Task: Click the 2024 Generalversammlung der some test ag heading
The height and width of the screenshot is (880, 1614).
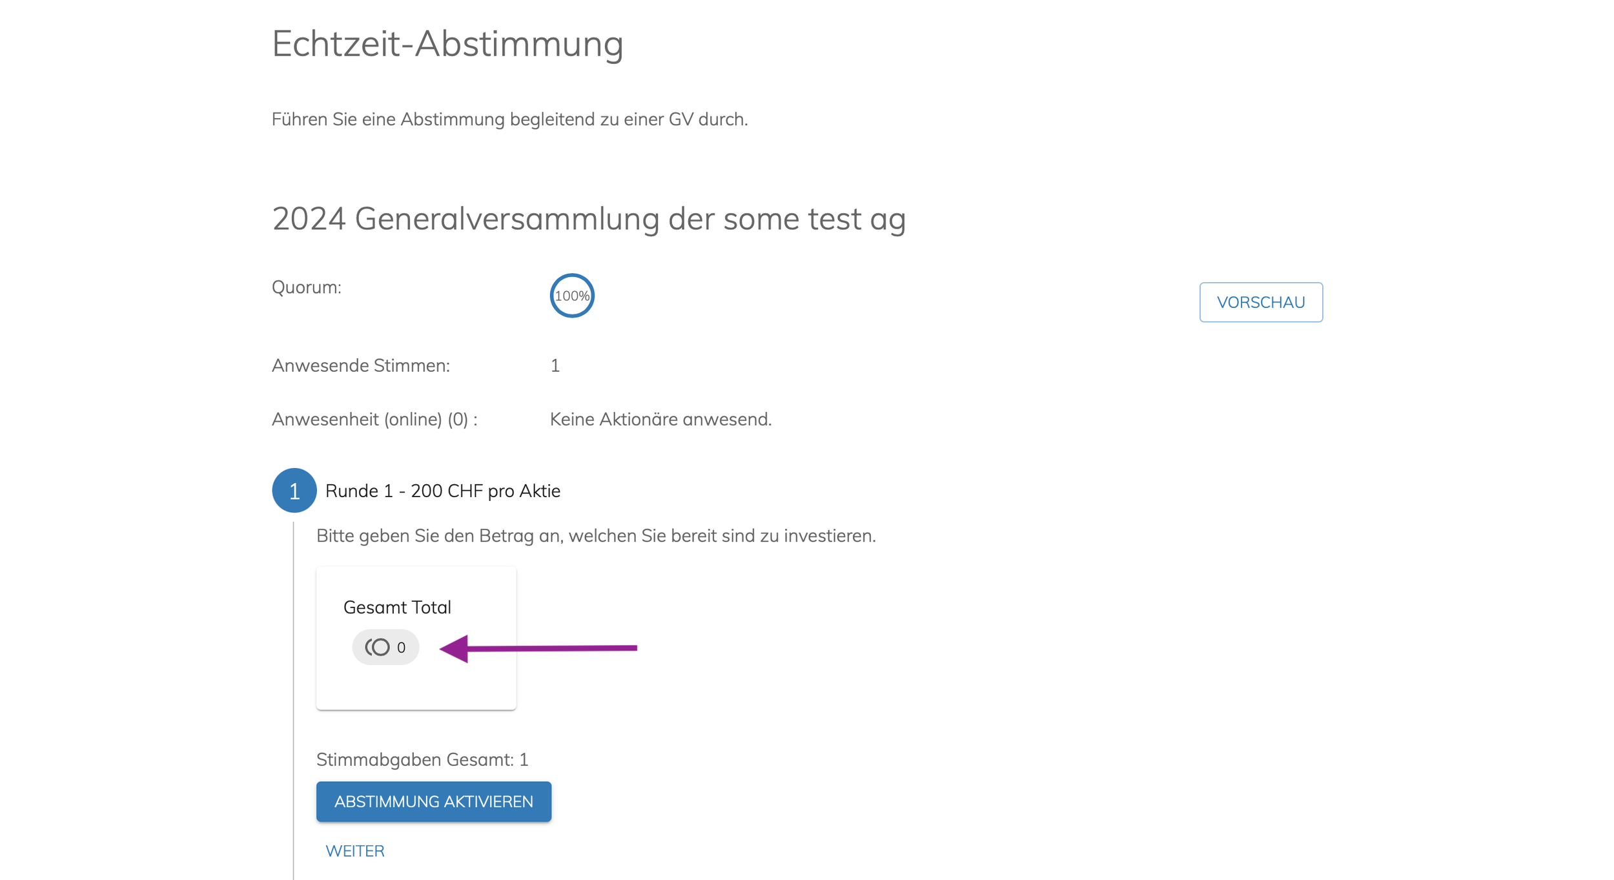Action: 589,218
